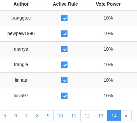The image size is (137, 123).
Task: Navigate to page 9
Action: coord(48,116)
